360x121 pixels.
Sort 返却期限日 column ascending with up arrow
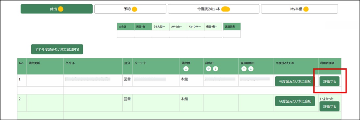point(244,69)
